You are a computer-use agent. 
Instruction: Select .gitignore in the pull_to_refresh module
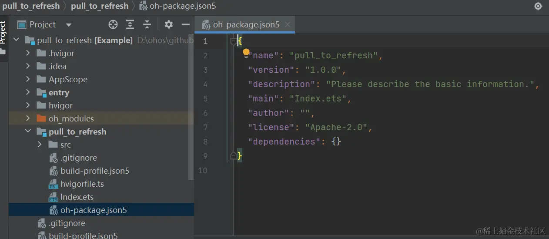pyautogui.click(x=79, y=158)
